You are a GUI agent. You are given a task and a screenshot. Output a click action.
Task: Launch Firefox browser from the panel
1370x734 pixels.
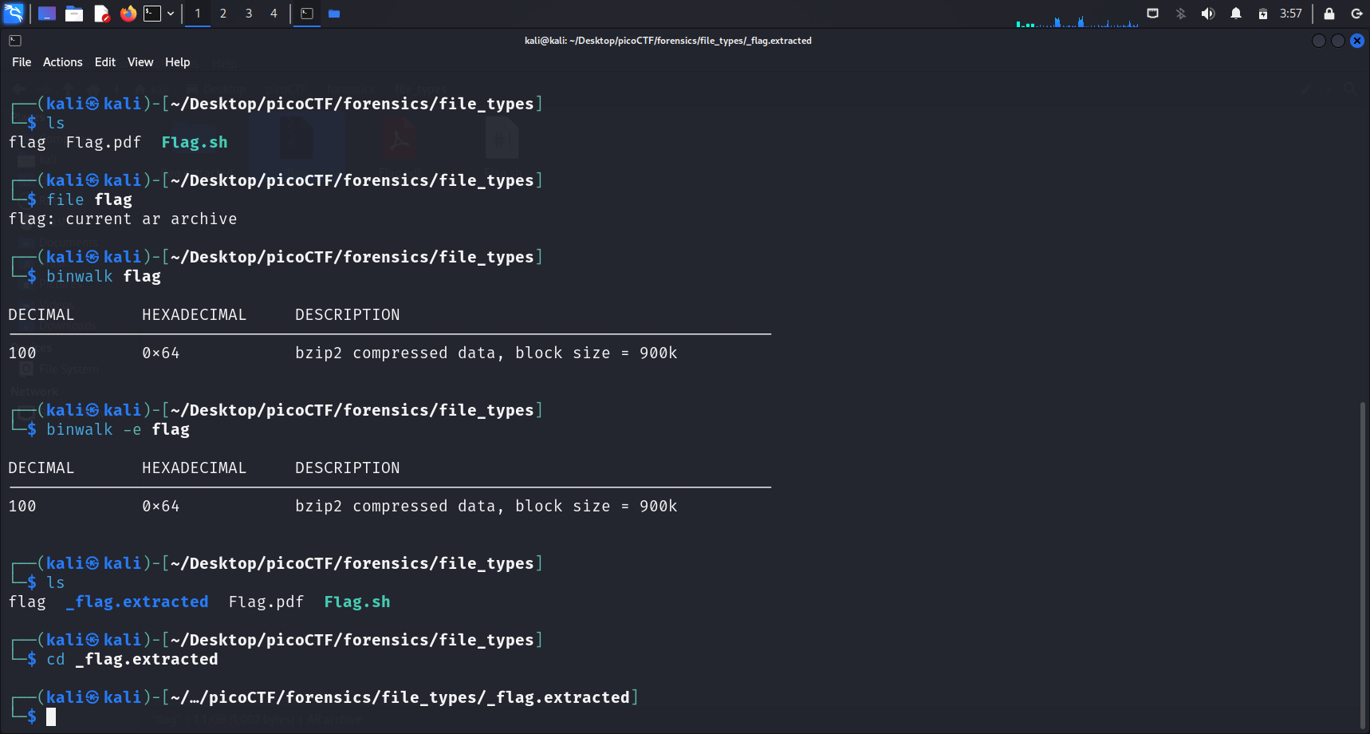click(x=128, y=14)
